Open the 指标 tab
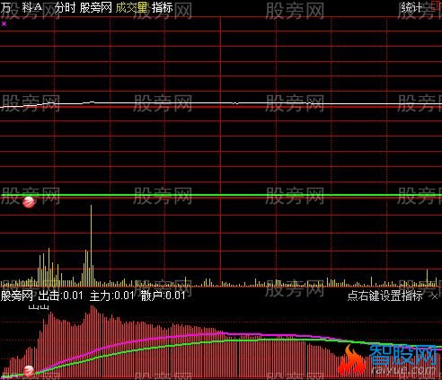Viewport: 442px width, 380px height. point(163,7)
